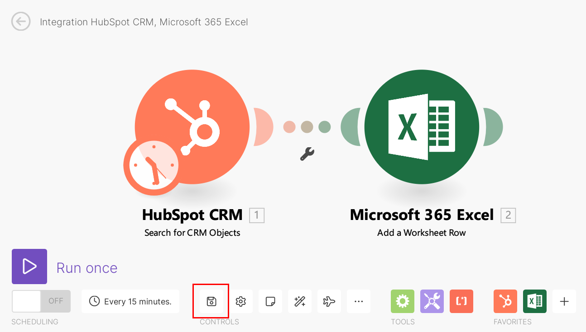The width and height of the screenshot is (586, 332).
Task: Save the scenario with the disk icon
Action: [x=211, y=301]
